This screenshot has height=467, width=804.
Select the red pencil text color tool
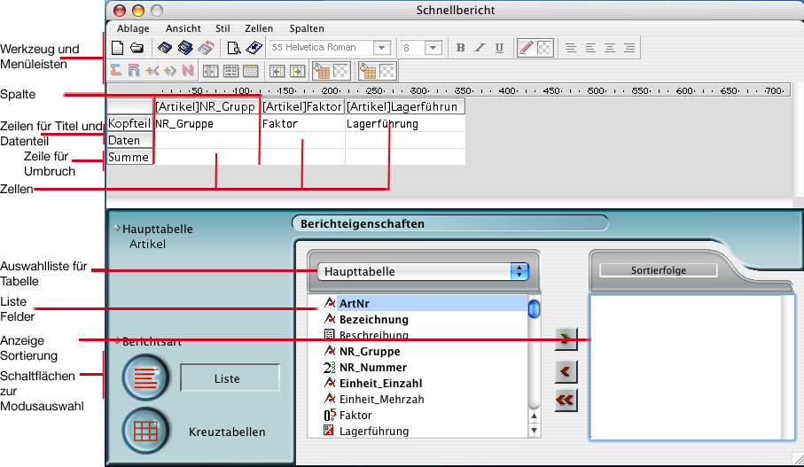(525, 48)
